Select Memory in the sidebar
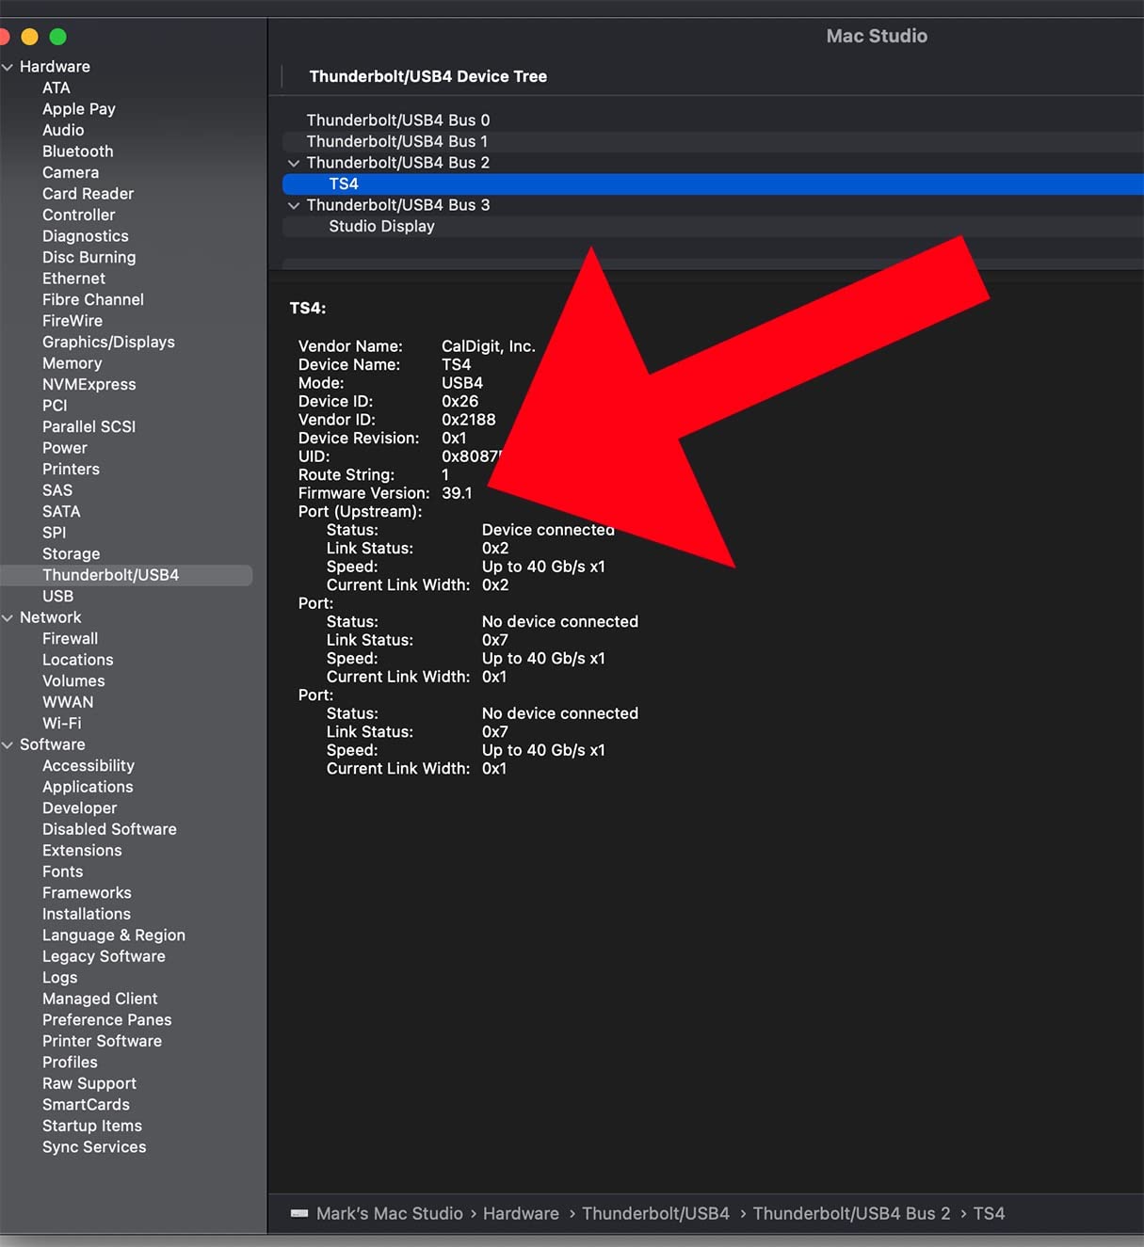The height and width of the screenshot is (1247, 1144). [x=73, y=363]
